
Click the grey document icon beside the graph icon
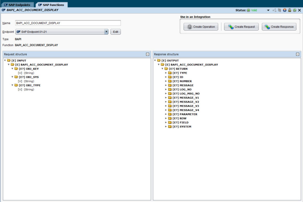point(279,10)
